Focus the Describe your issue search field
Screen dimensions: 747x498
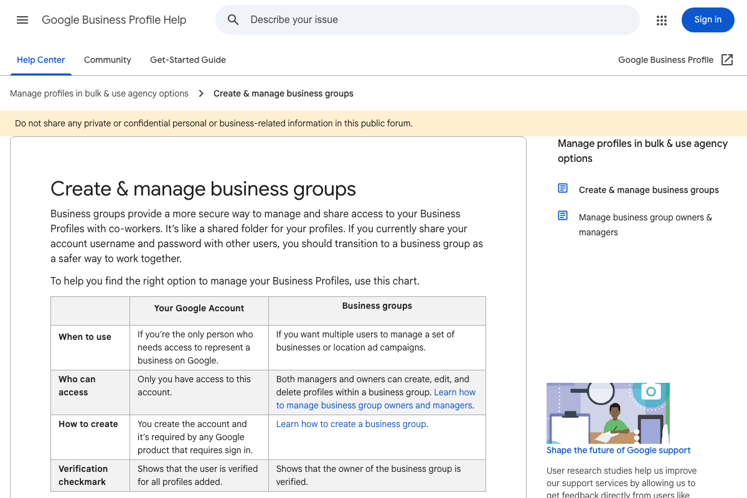pyautogui.click(x=427, y=20)
